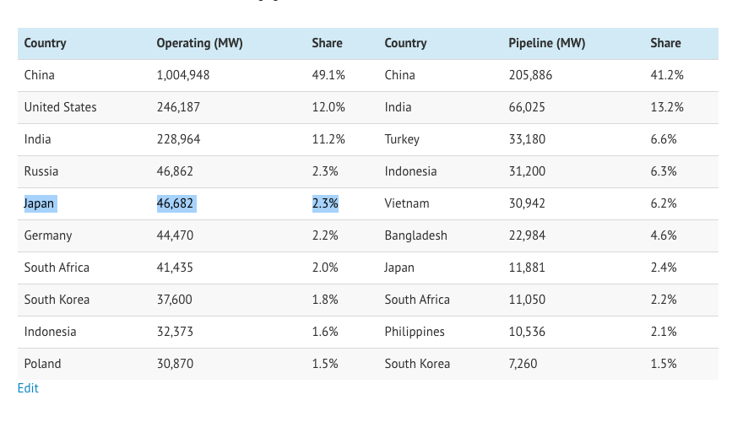This screenshot has height=422, width=743.
Task: Click the Pipeline (MW) column header
Action: 547,43
